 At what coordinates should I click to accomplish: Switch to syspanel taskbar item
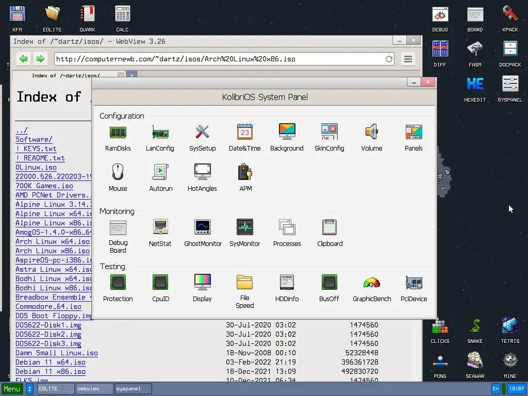point(133,389)
